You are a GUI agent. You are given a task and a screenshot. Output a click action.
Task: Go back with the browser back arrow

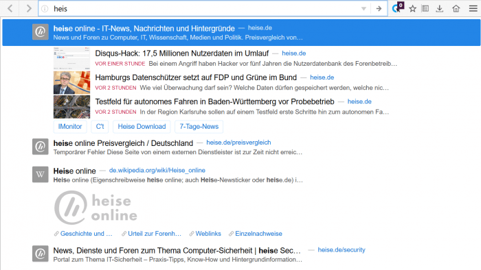(x=10, y=8)
